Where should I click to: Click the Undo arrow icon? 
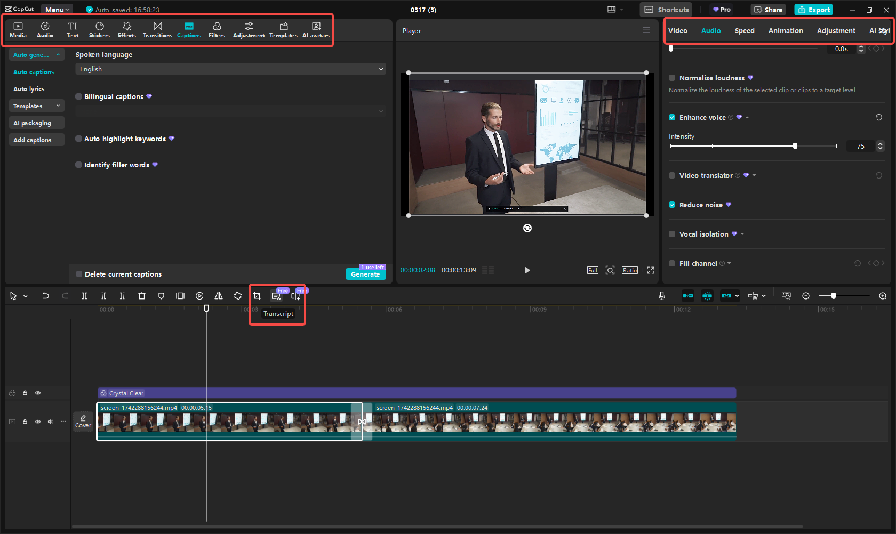(x=46, y=296)
